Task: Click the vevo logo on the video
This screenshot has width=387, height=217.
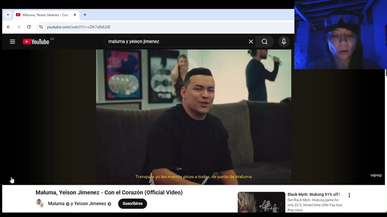Action: [x=376, y=175]
